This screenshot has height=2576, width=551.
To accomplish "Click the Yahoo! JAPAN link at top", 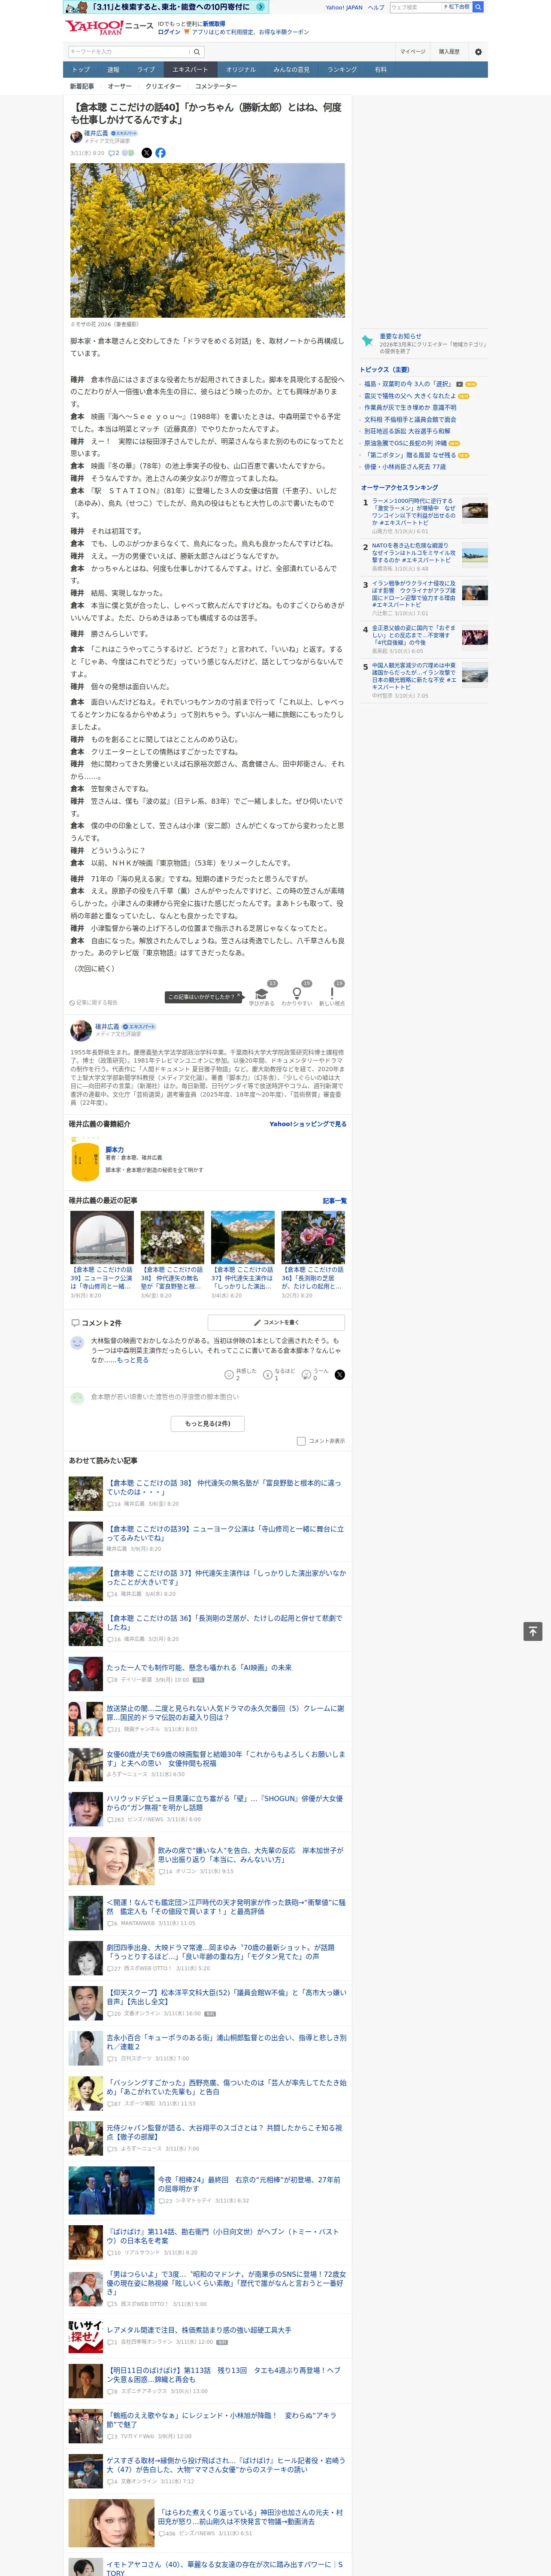I will point(344,7).
